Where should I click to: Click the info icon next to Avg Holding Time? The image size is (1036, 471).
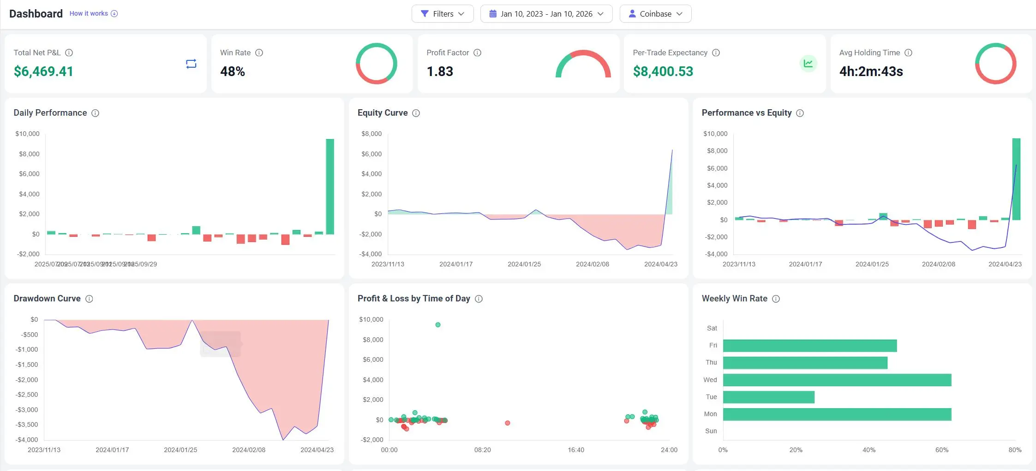909,53
